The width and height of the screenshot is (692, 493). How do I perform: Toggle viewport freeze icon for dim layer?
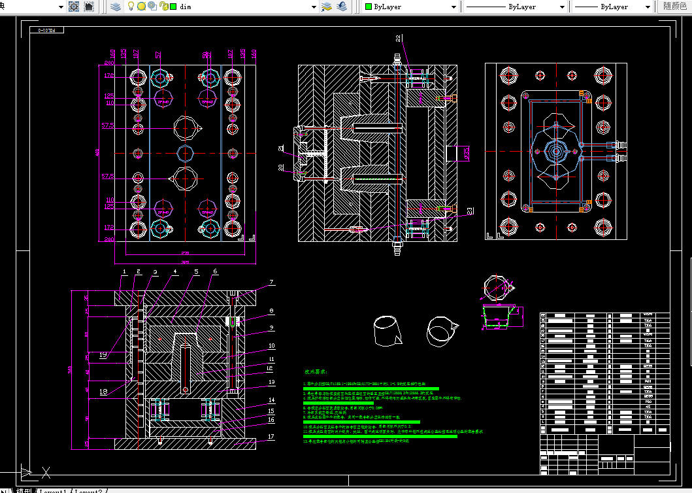[152, 6]
